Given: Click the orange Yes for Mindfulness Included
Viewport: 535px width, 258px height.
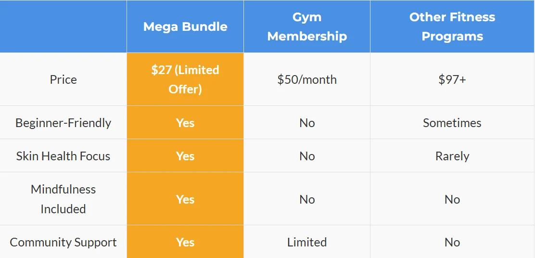Looking at the screenshot, I should (x=185, y=199).
